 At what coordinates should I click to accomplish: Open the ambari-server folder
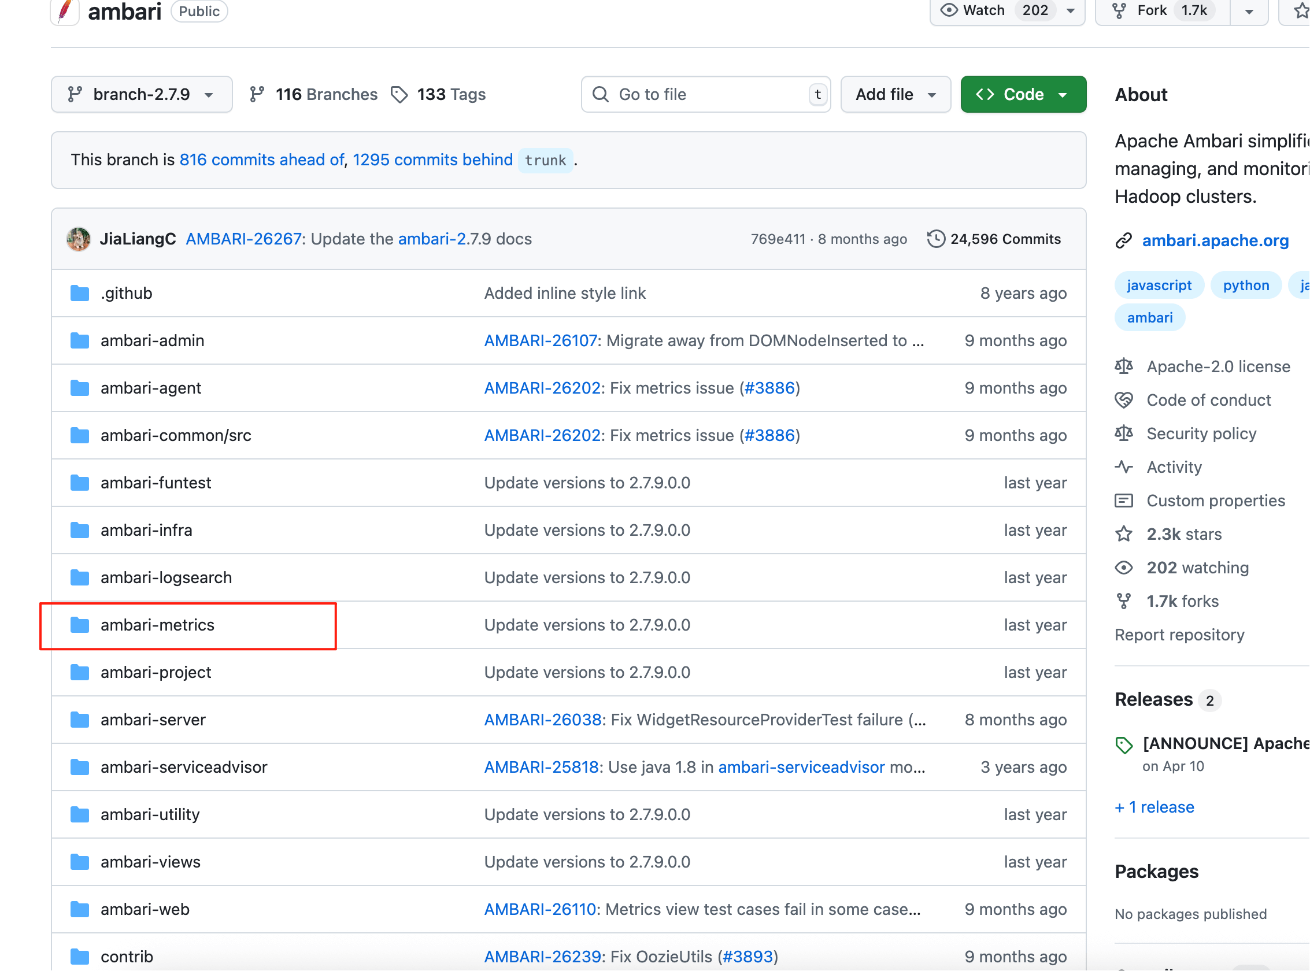[x=153, y=720]
